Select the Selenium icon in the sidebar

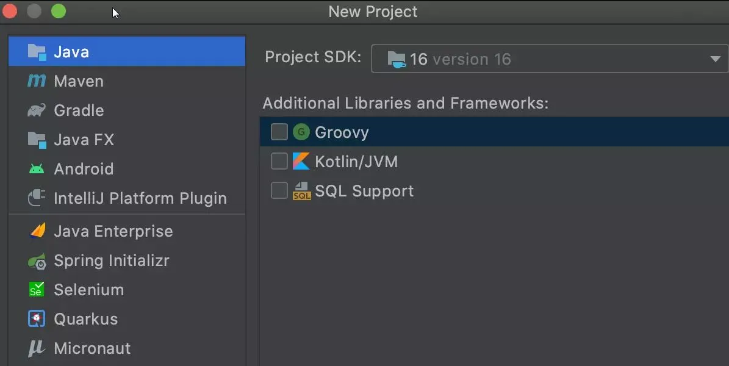click(x=36, y=290)
